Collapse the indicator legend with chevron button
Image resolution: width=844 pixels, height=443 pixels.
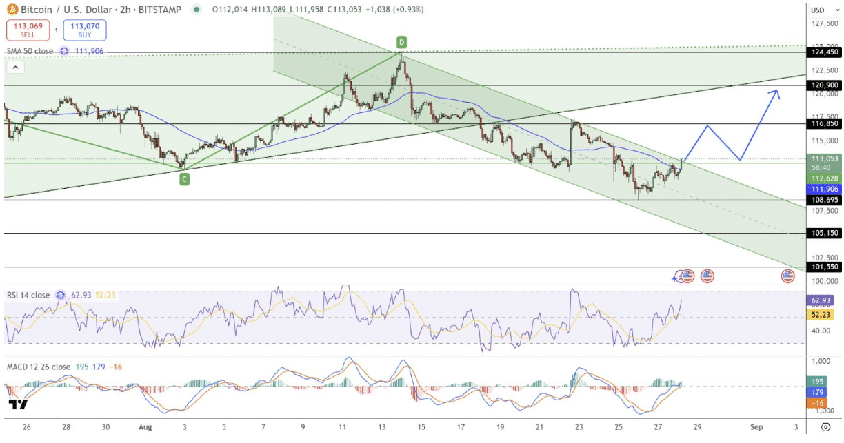pyautogui.click(x=15, y=68)
